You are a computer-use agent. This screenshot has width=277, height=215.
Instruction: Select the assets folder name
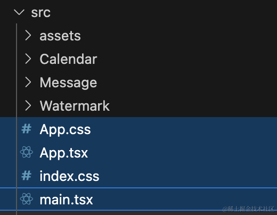60,36
